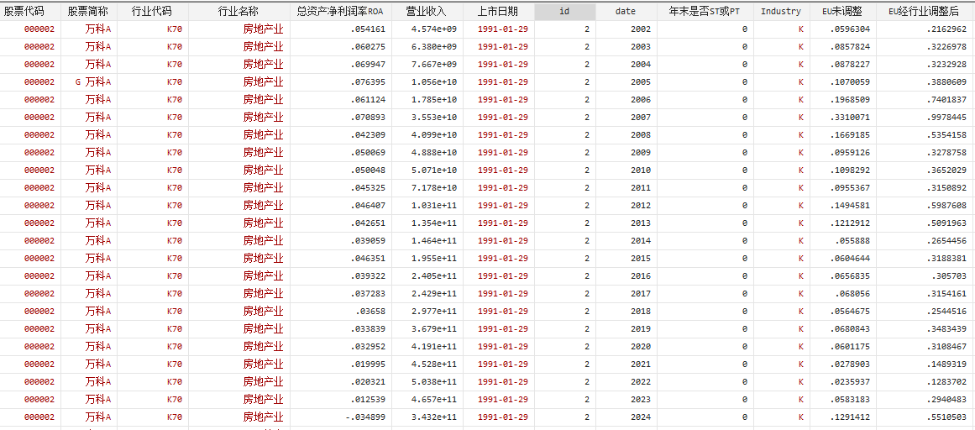Click the date cell showing 2024

click(x=640, y=417)
